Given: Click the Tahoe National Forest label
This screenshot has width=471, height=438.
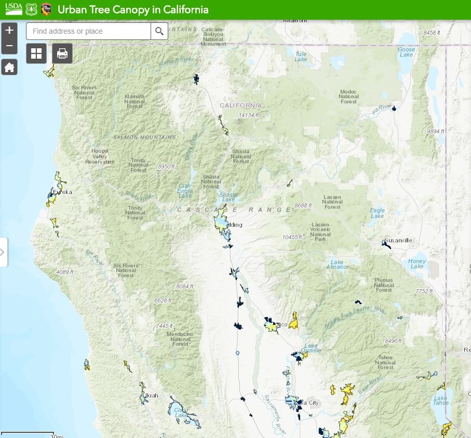Looking at the screenshot, I should [x=385, y=362].
